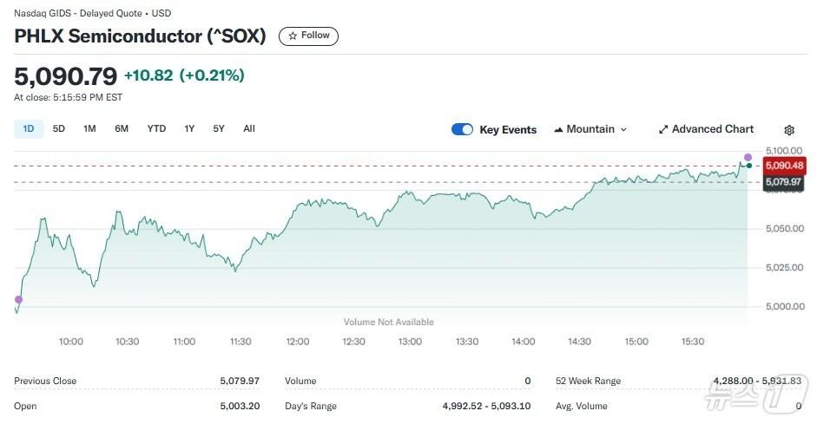Follow the PHLX Semiconductor index
Screen dimensions: 817x424
pyautogui.click(x=308, y=36)
